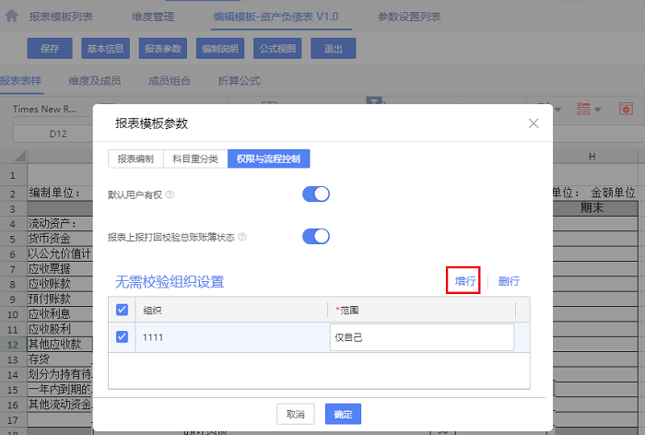Toggle the 默认用户有权 switch
Viewport: 645px width, 435px height.
(315, 194)
